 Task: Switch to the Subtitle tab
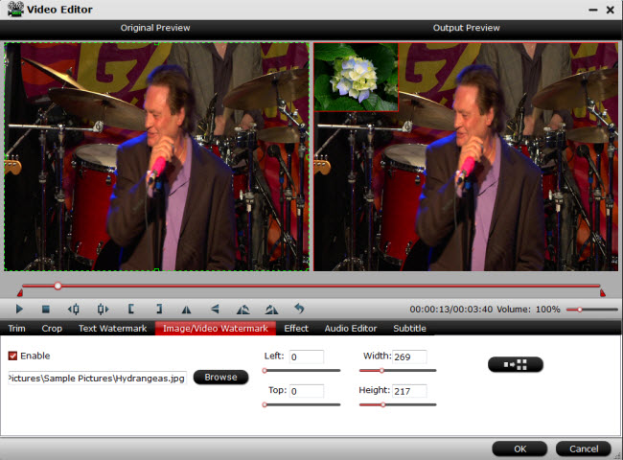[409, 329]
